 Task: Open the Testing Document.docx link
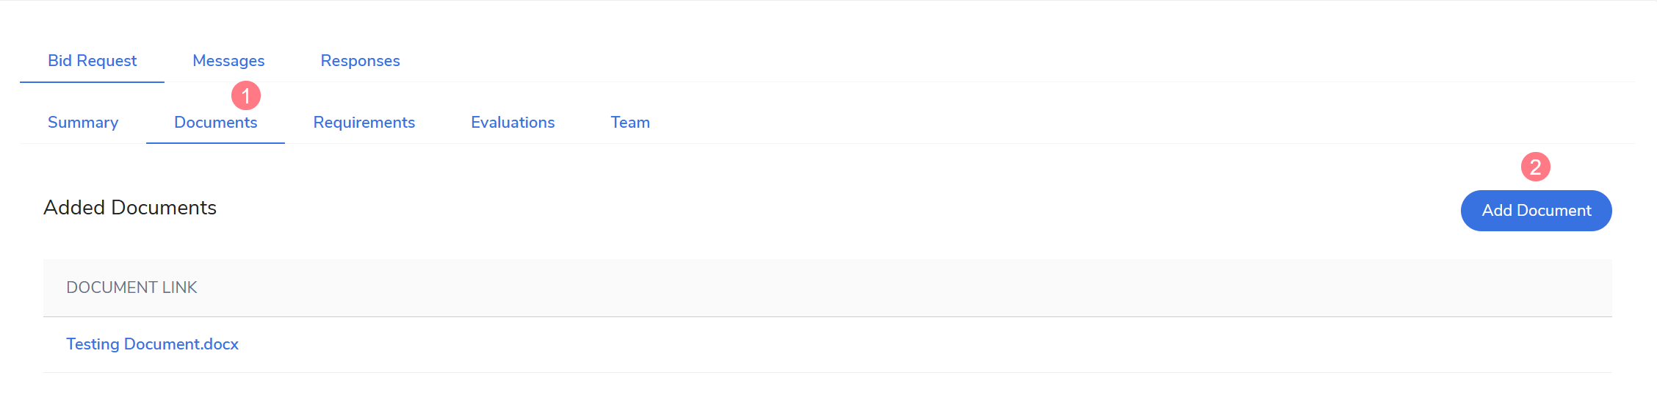tap(152, 344)
